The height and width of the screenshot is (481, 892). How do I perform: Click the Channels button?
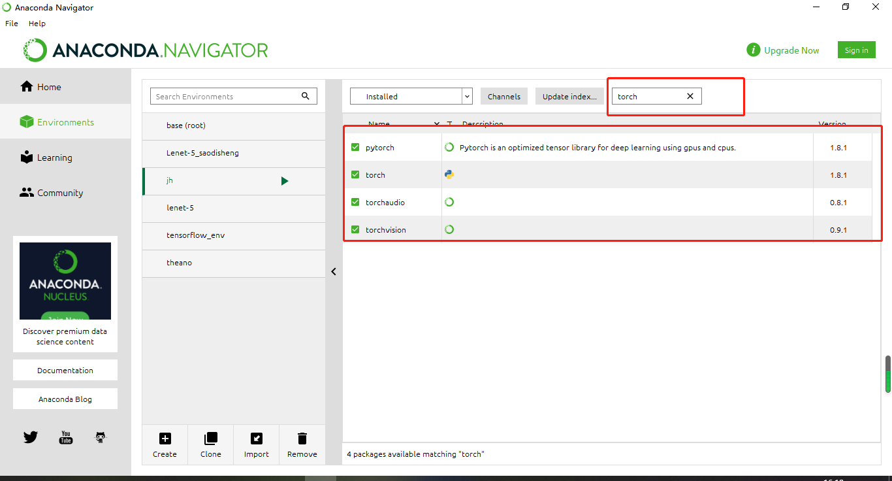[503, 96]
